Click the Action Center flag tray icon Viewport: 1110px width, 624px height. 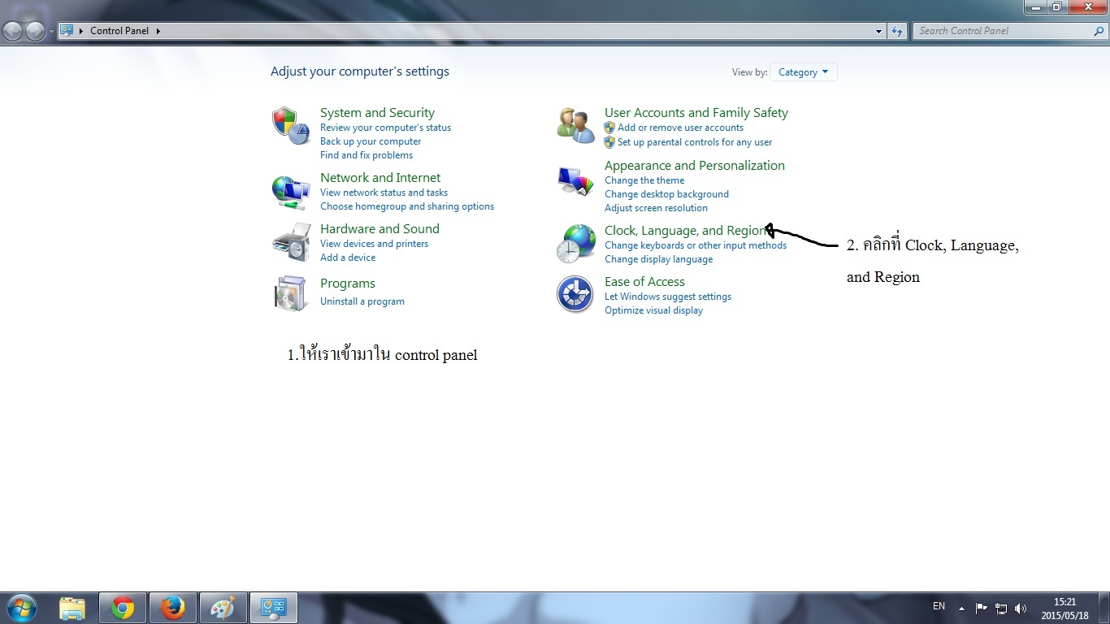[x=981, y=608]
